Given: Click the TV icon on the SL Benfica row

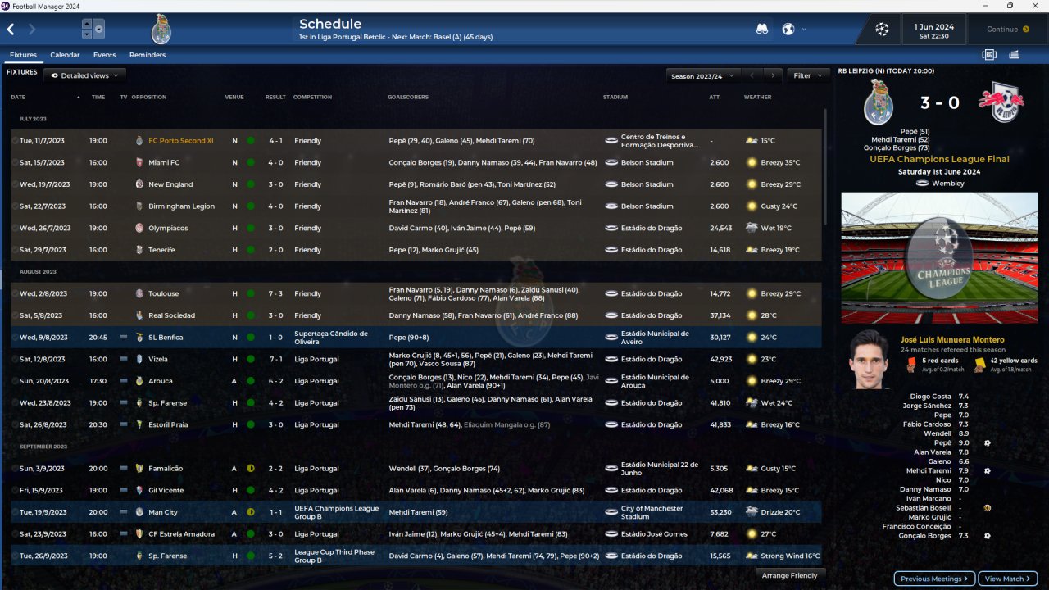Looking at the screenshot, I should pyautogui.click(x=124, y=337).
